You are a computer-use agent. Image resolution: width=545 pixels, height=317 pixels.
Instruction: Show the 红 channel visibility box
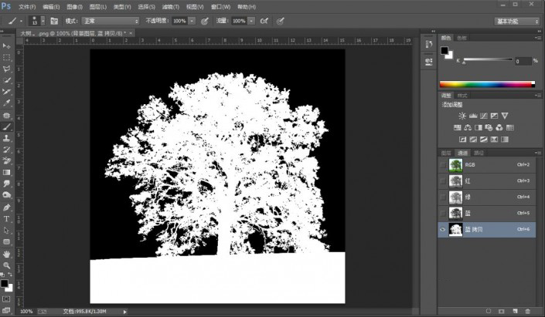[443, 181]
